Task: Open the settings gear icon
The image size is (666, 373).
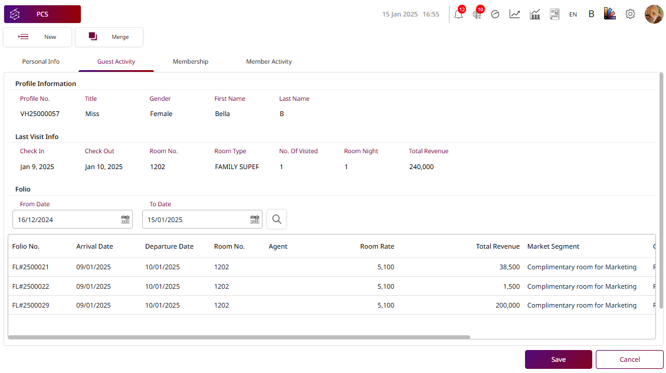Action: coord(630,14)
